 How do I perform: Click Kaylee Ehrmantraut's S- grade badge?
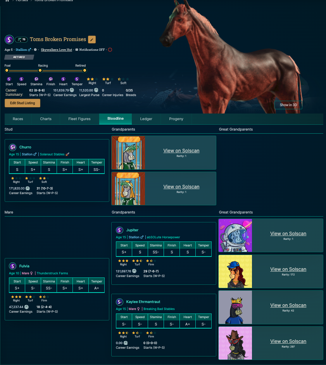pos(119,302)
